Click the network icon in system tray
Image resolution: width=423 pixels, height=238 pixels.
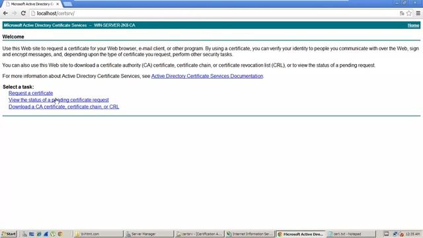395,234
